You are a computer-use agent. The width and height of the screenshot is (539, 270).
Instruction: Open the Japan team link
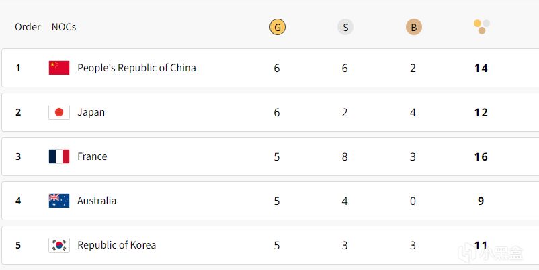[x=91, y=112]
